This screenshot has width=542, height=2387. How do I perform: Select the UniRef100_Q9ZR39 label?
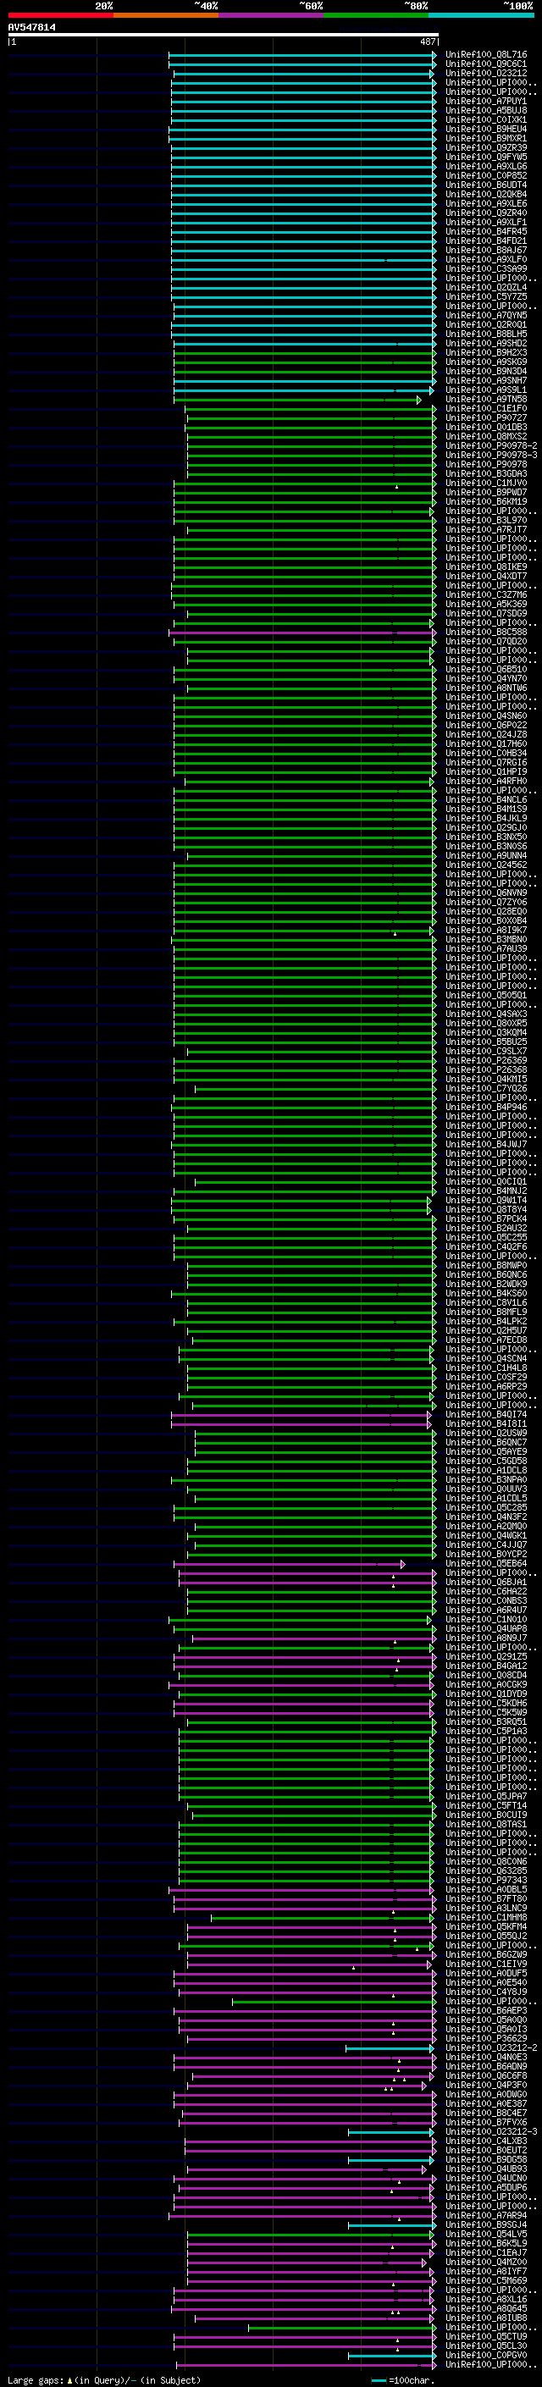485,147
